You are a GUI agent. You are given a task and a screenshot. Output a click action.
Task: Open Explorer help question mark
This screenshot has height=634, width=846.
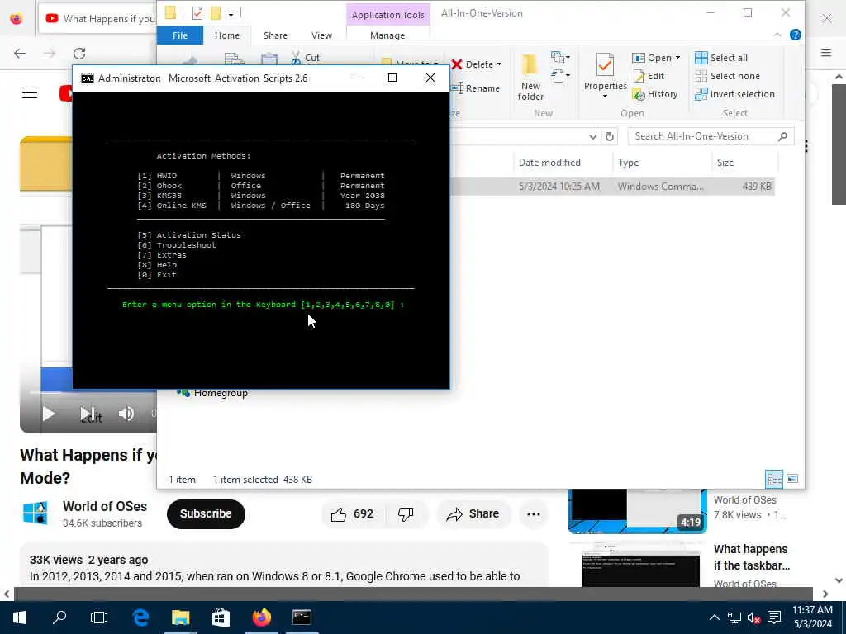796,35
